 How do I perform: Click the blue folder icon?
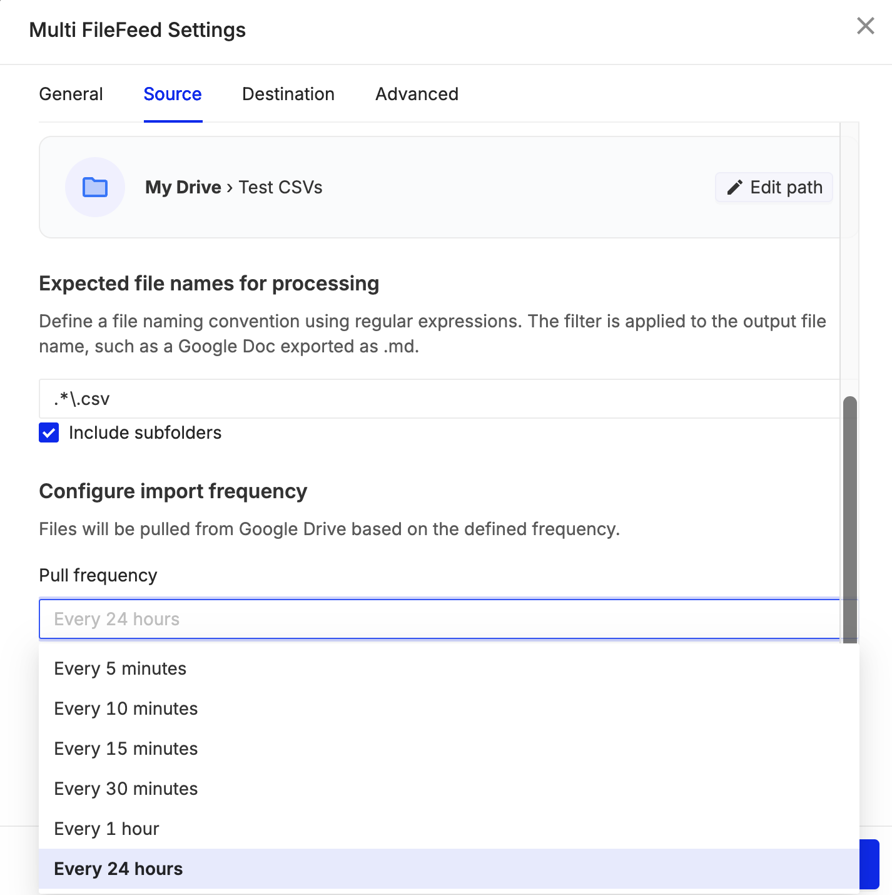point(95,187)
